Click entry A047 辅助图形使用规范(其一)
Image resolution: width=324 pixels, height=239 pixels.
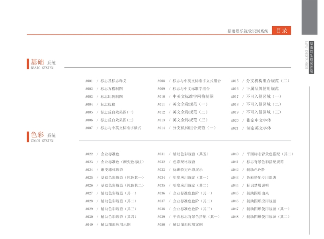pyautogui.click(x=260, y=209)
